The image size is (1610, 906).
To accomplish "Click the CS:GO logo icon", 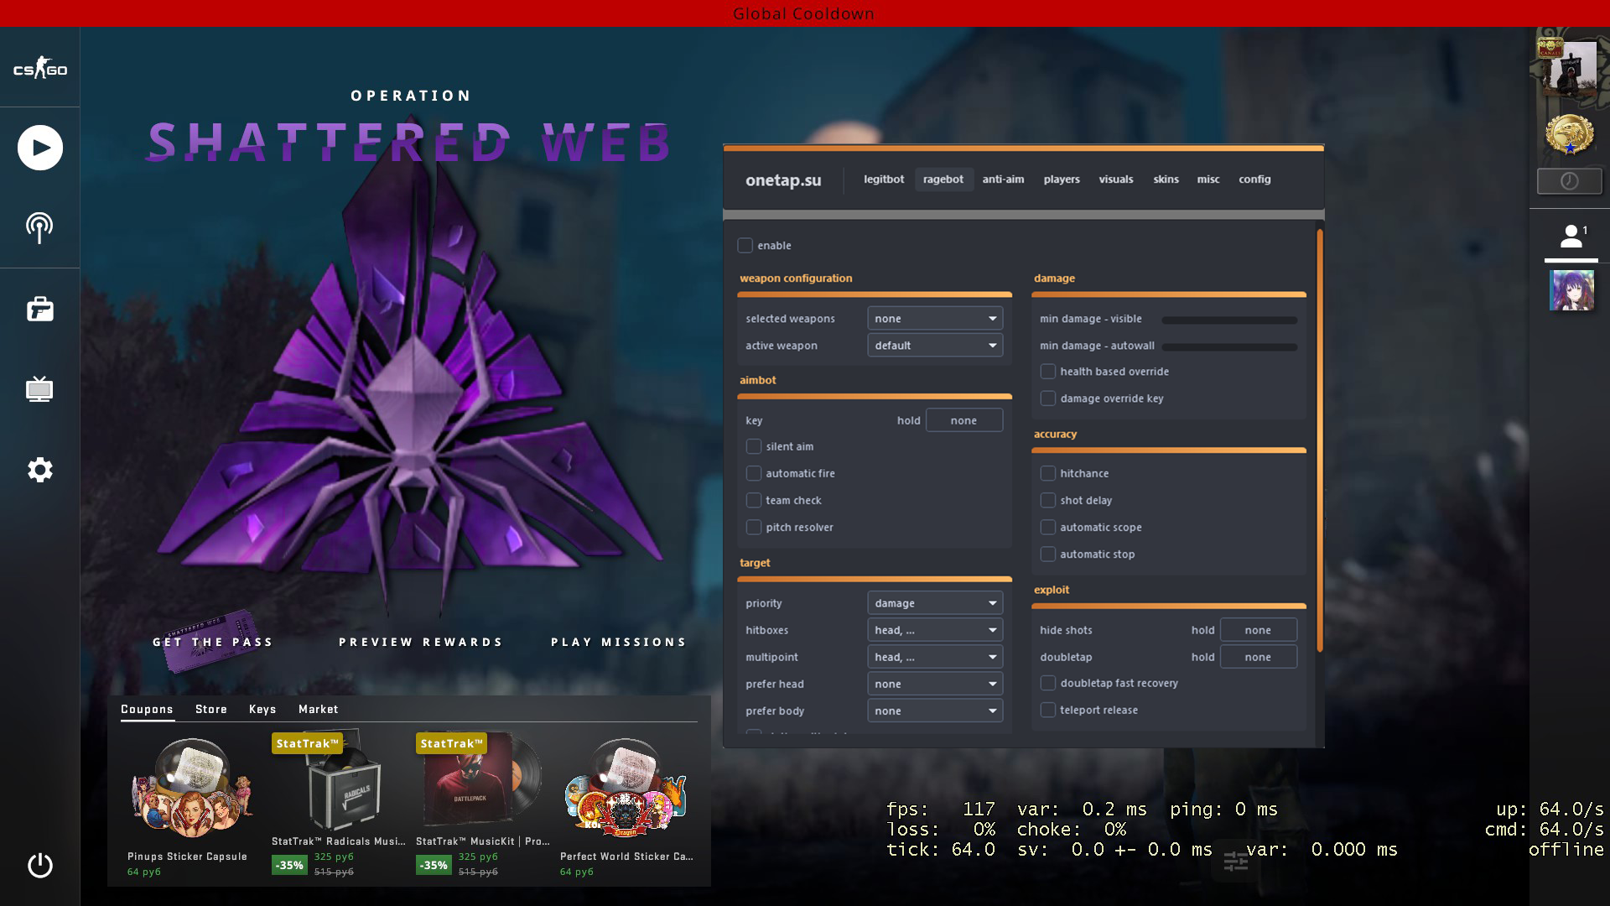I will coord(40,70).
